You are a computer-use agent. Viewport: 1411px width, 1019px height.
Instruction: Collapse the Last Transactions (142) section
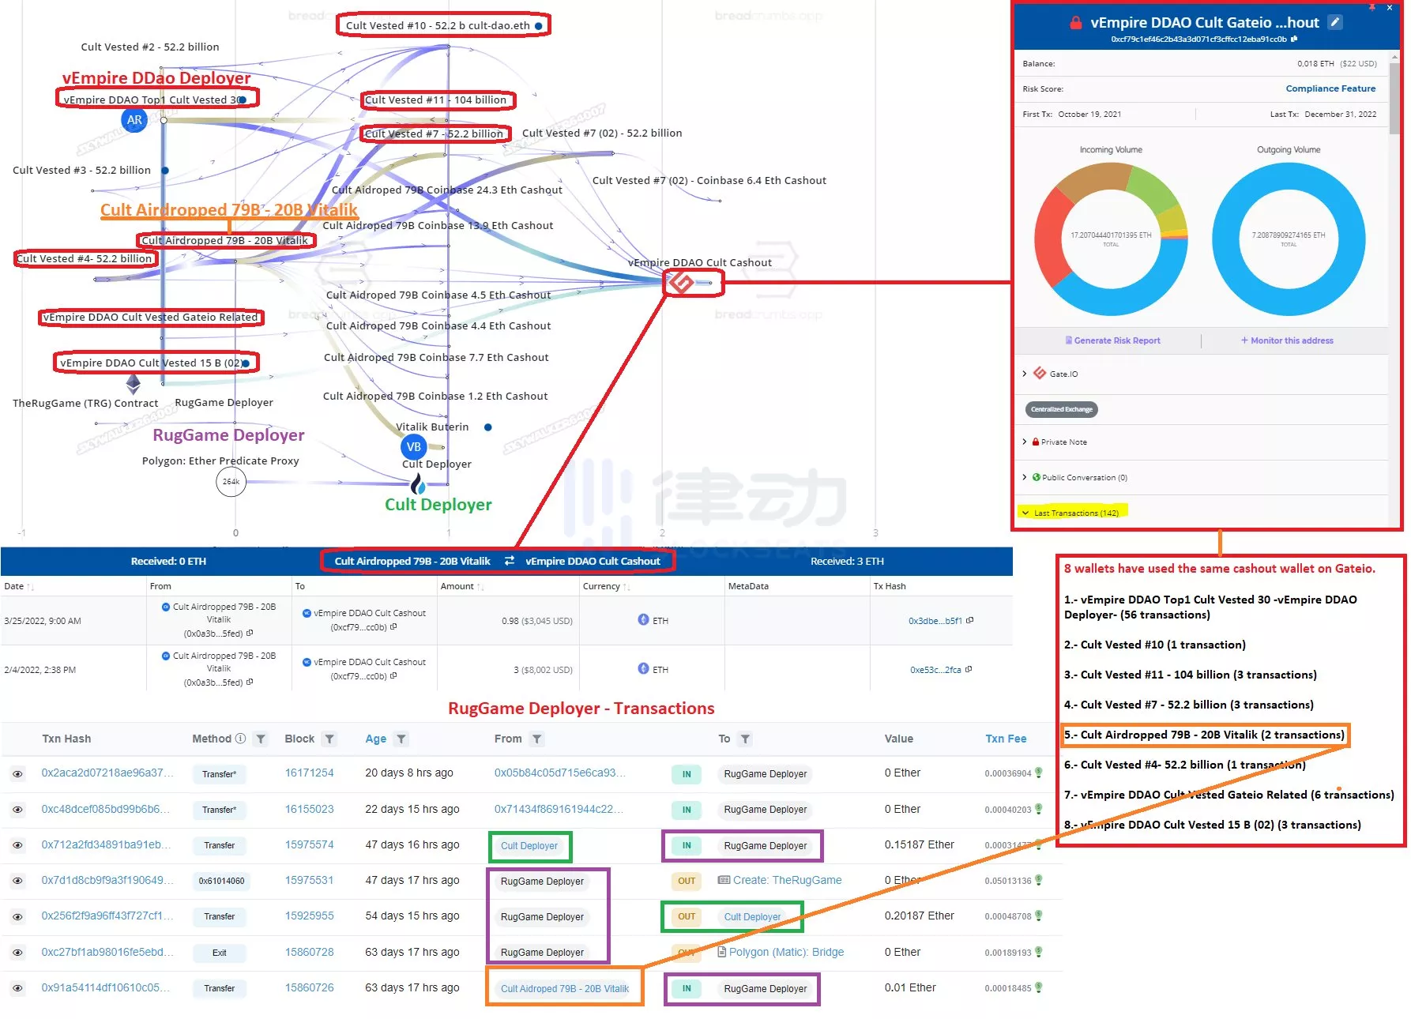click(x=1025, y=513)
